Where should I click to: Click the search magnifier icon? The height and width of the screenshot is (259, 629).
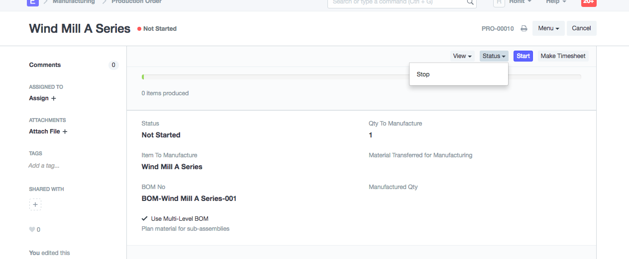[470, 2]
